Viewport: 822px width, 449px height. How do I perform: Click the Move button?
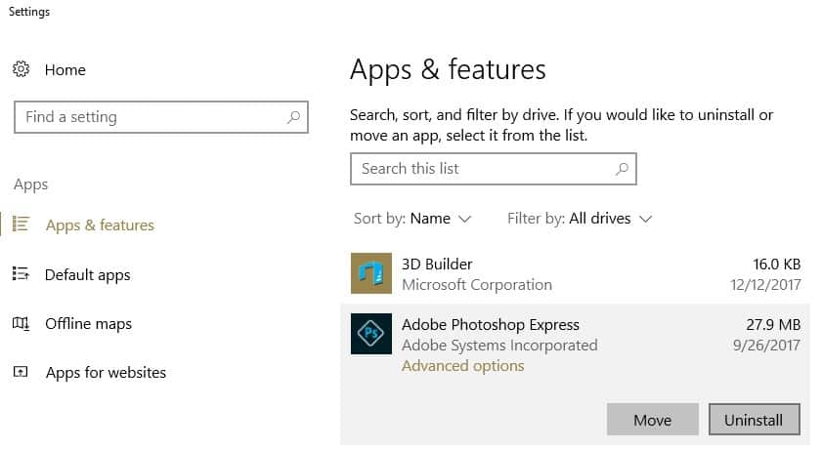653,420
